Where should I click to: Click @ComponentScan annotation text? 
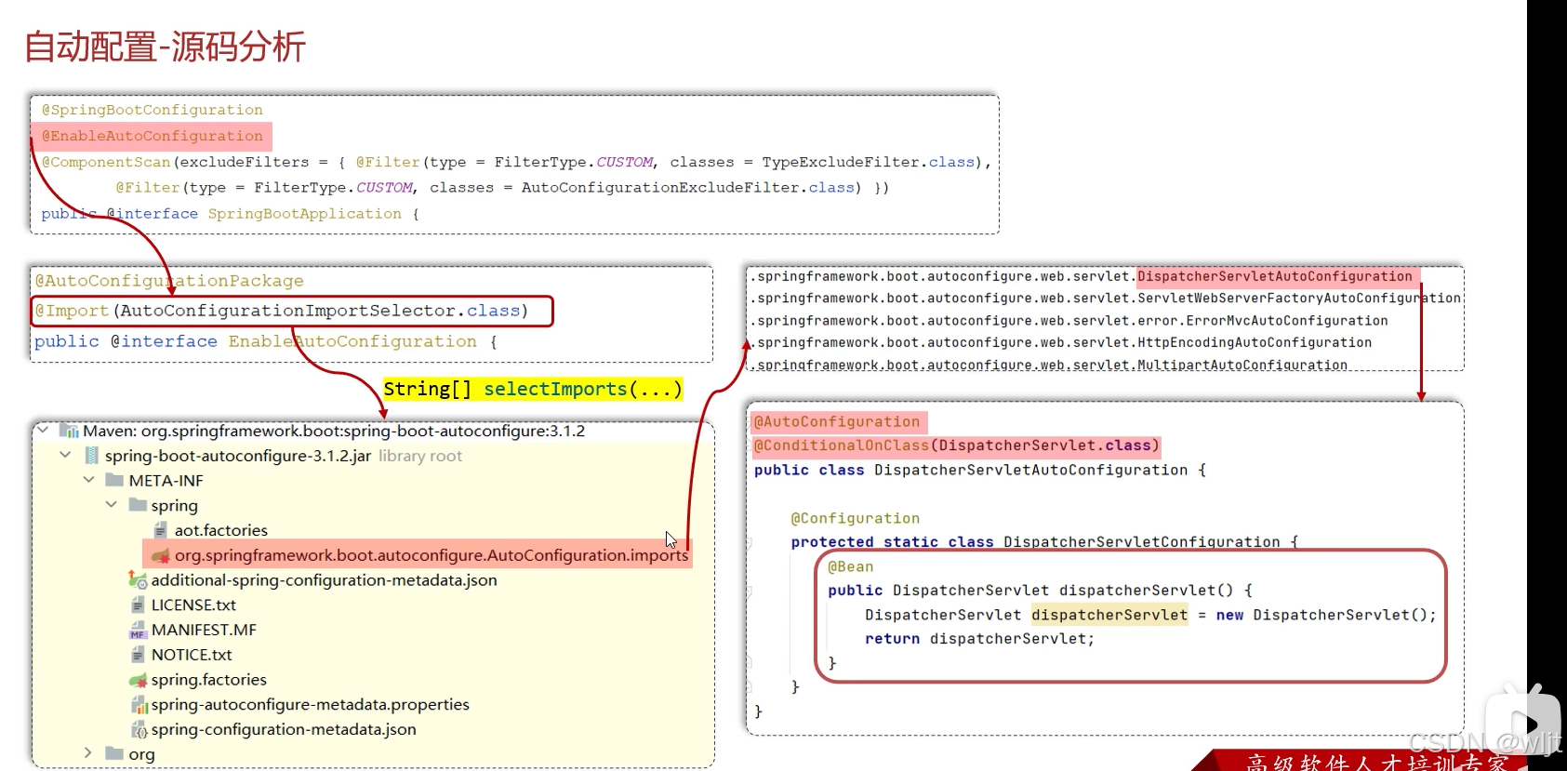tap(106, 162)
